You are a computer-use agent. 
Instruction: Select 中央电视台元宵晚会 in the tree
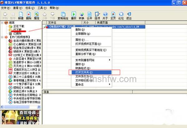click(25, 95)
